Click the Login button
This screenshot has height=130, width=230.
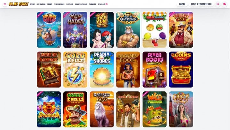click(x=182, y=4)
